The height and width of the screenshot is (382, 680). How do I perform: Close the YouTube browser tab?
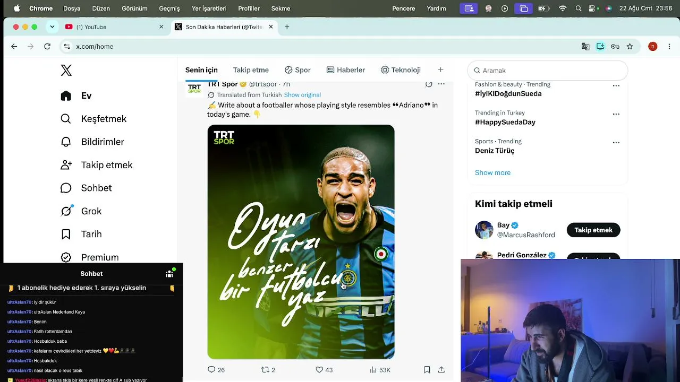(x=161, y=27)
